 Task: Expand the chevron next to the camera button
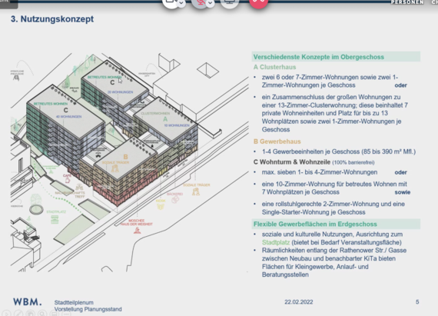181,3
